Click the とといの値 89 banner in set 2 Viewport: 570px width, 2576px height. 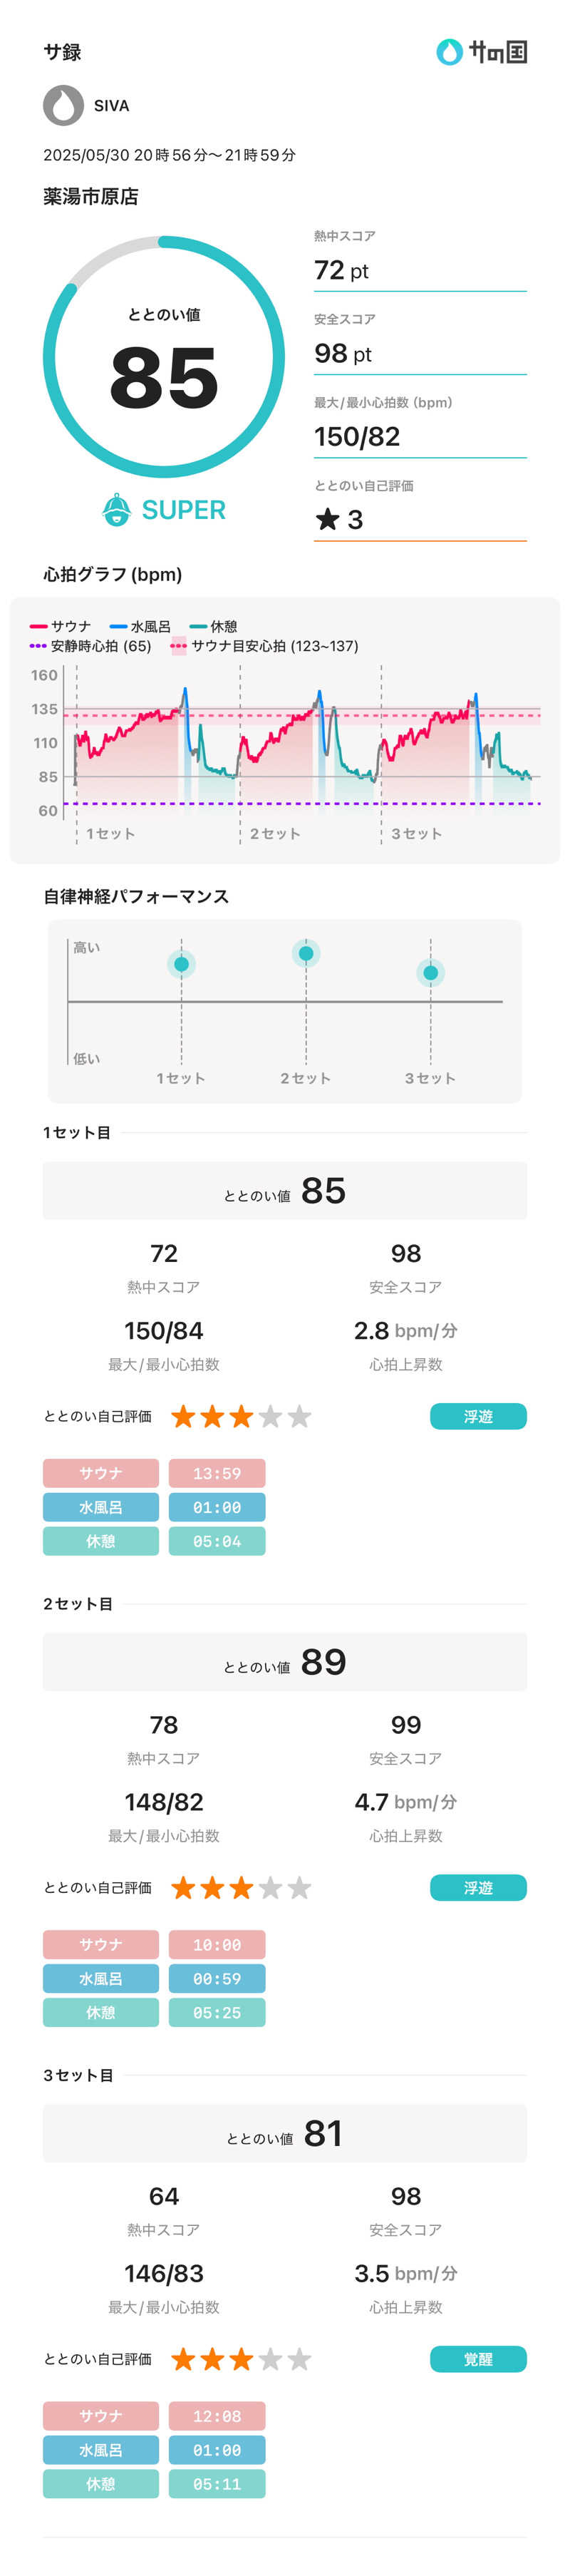(x=285, y=1662)
